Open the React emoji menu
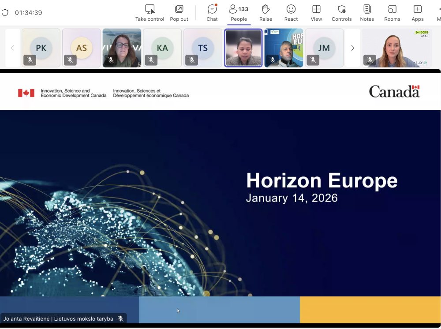Viewport: 441px width, 329px height. [291, 9]
